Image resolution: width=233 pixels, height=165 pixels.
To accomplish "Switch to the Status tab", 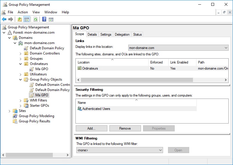I will pos(137,35).
